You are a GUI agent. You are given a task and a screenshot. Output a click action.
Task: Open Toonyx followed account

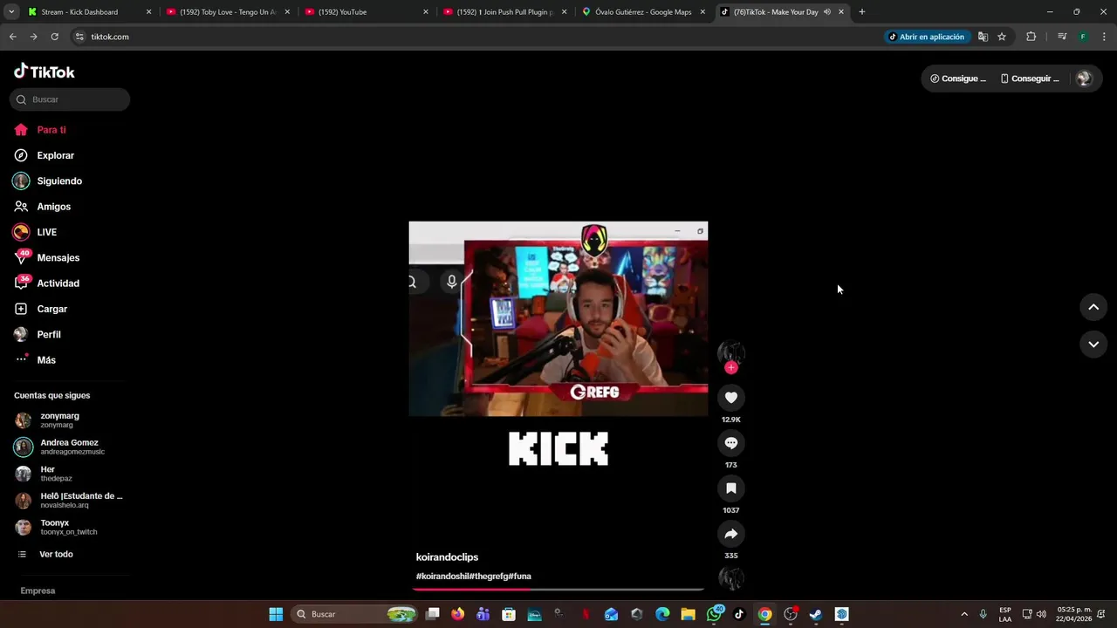[x=68, y=527]
